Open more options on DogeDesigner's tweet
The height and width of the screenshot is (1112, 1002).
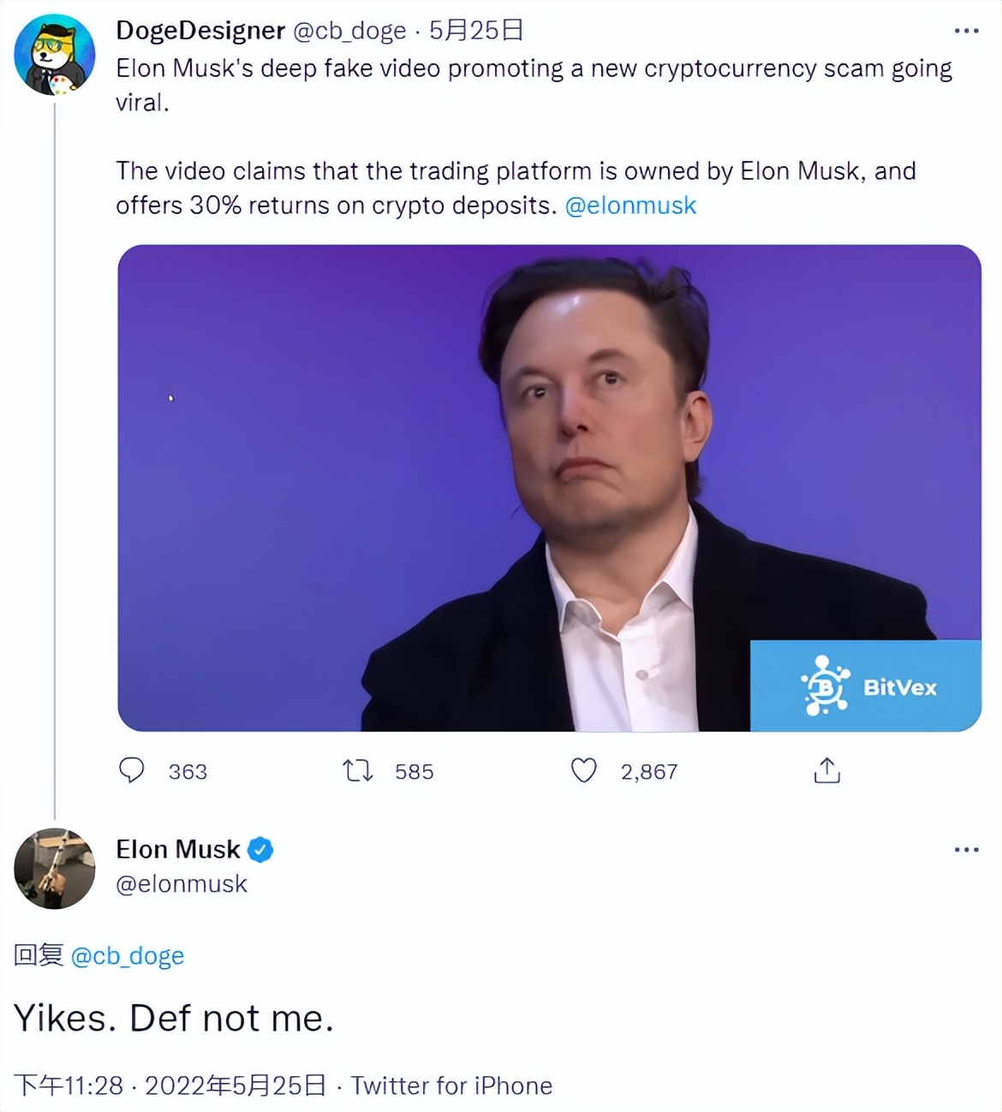[x=966, y=31]
